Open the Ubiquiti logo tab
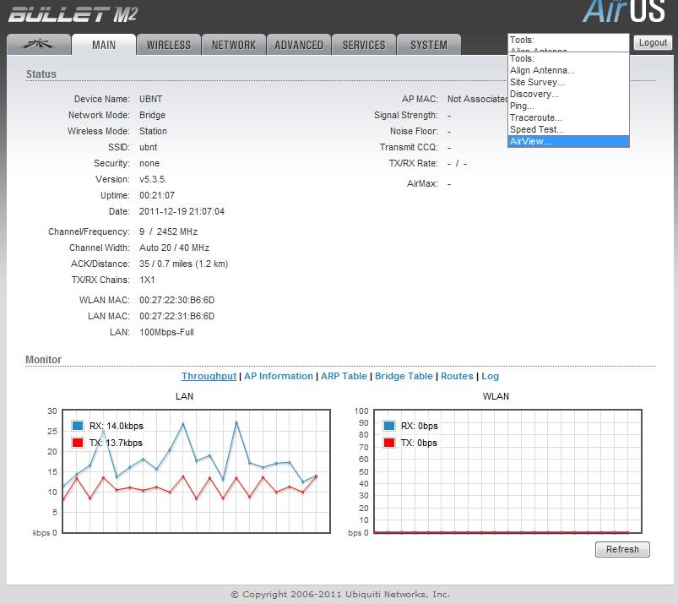The width and height of the screenshot is (678, 604). coord(39,45)
